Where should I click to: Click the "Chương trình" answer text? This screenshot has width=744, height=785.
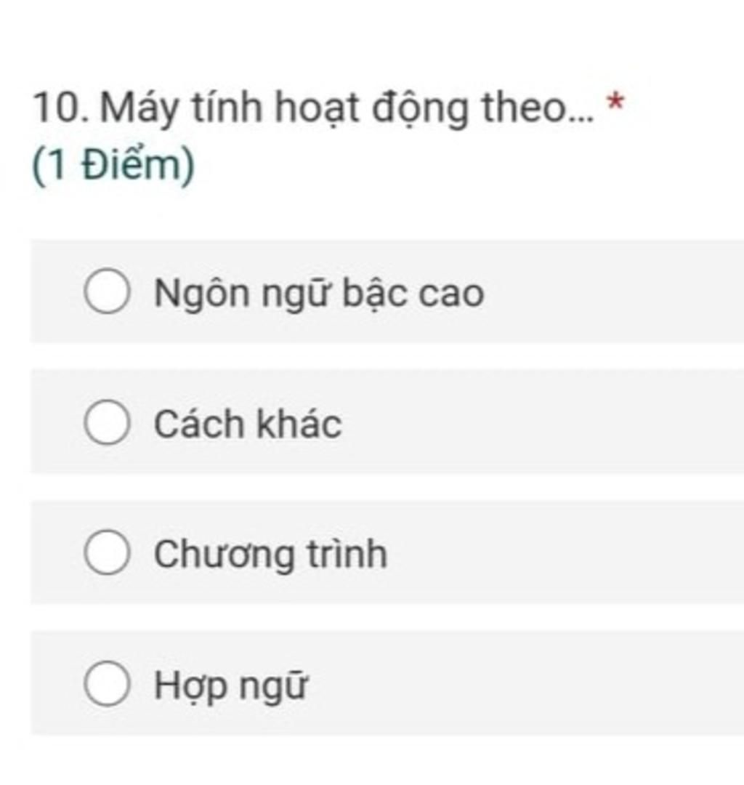[271, 555]
